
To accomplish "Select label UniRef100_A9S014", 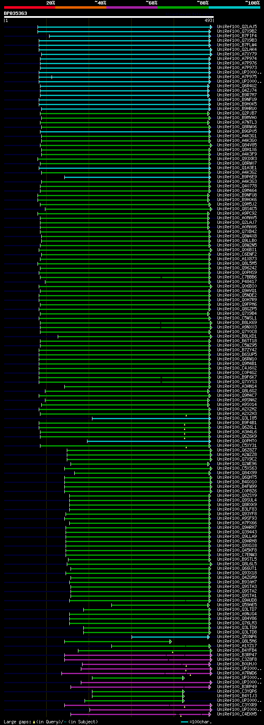I will tap(237, 404).
